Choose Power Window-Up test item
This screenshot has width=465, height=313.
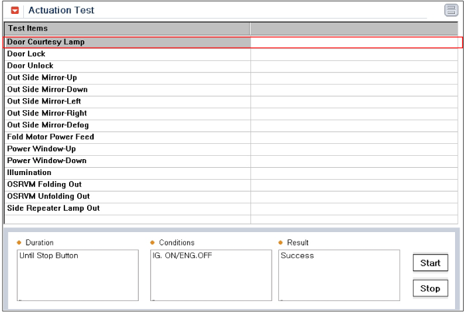pyautogui.click(x=231, y=149)
